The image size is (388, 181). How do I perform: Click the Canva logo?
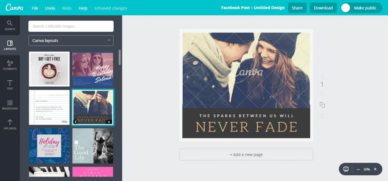pyautogui.click(x=14, y=8)
